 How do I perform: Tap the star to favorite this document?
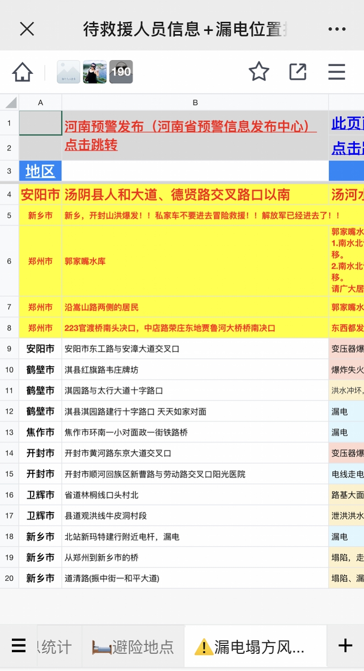[259, 71]
